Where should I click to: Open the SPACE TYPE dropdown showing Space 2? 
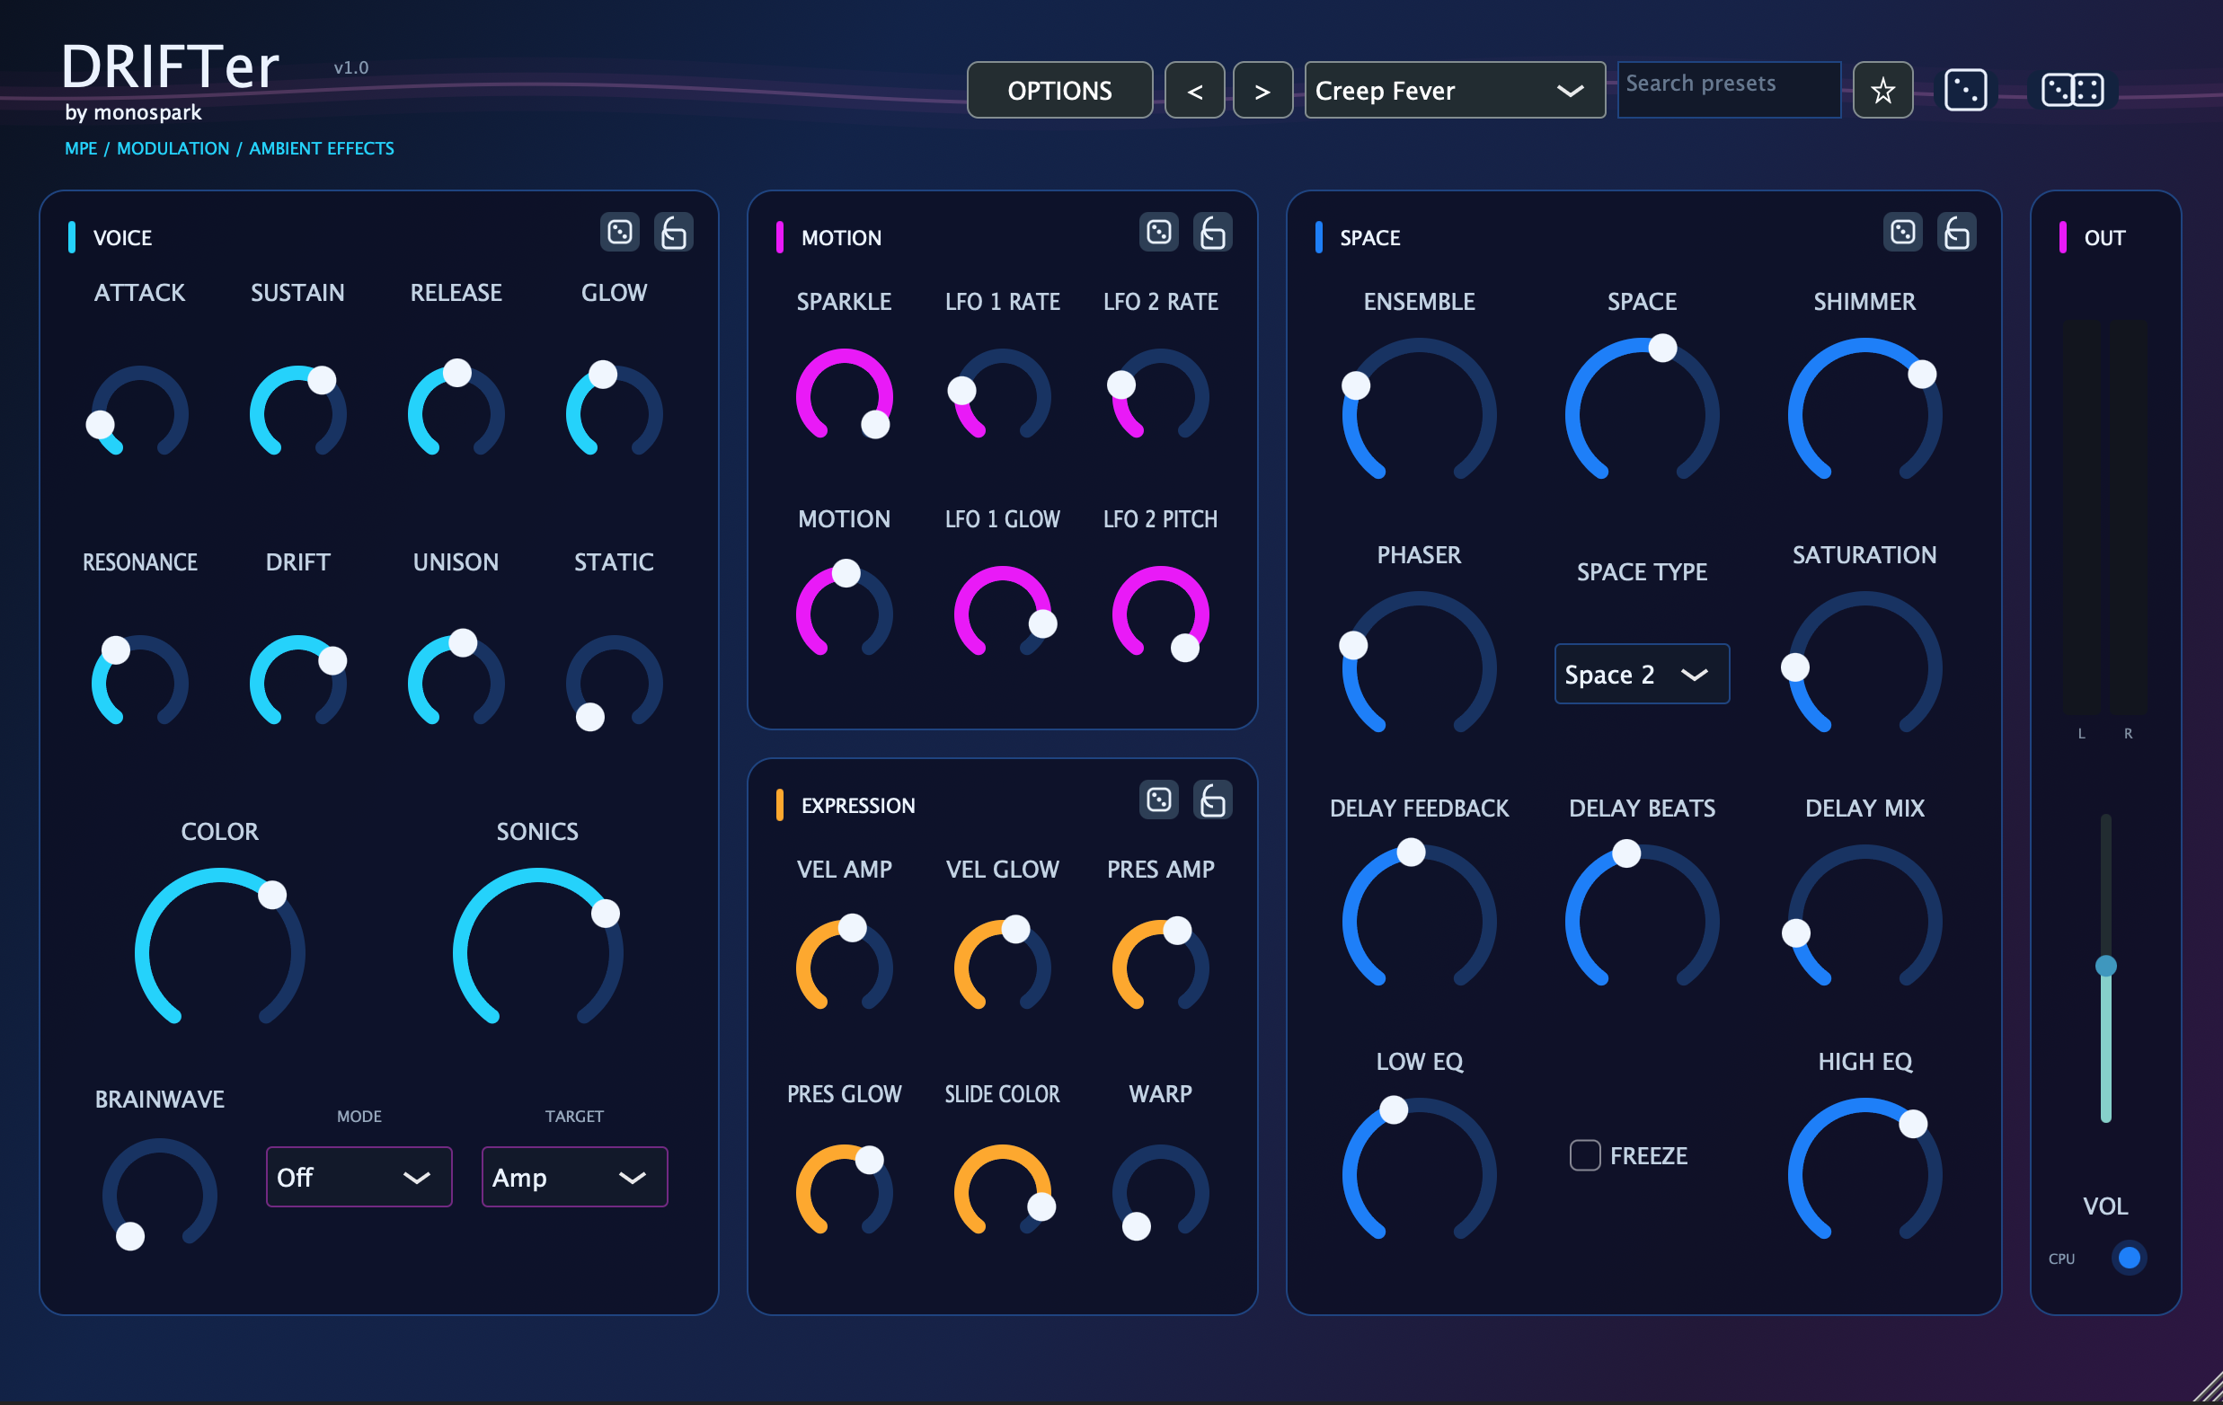tap(1642, 674)
